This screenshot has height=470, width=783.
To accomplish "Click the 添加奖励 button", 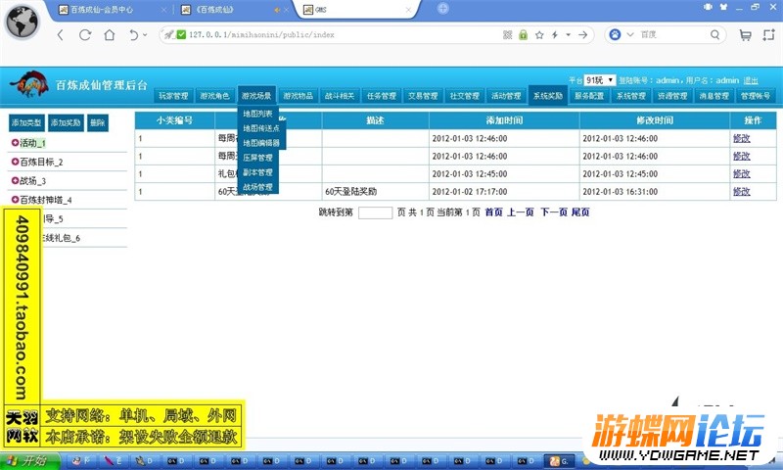I will pos(66,122).
